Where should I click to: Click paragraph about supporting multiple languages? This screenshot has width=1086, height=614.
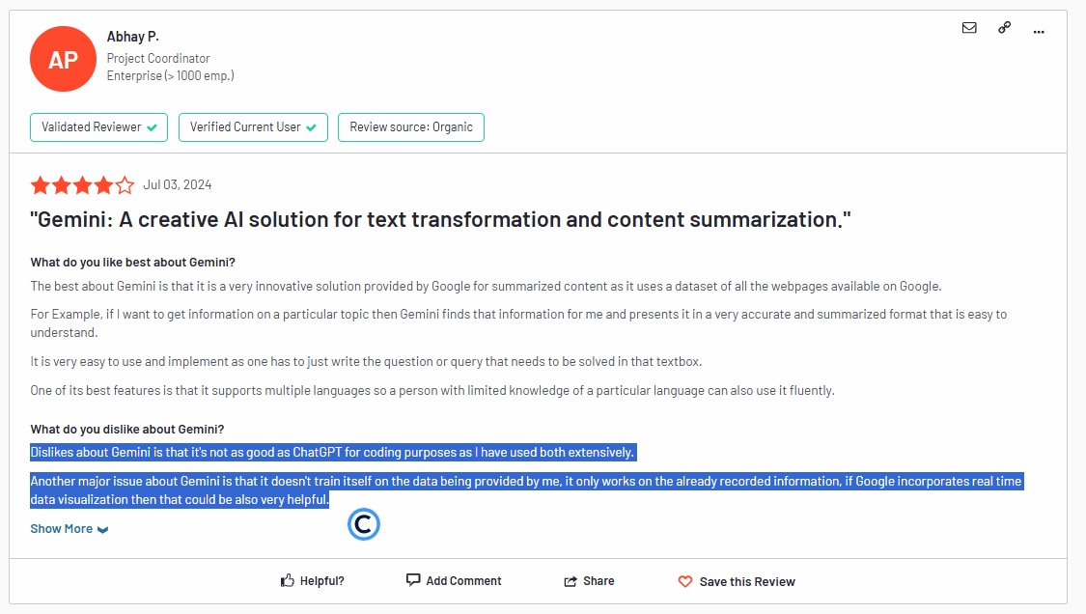point(432,390)
